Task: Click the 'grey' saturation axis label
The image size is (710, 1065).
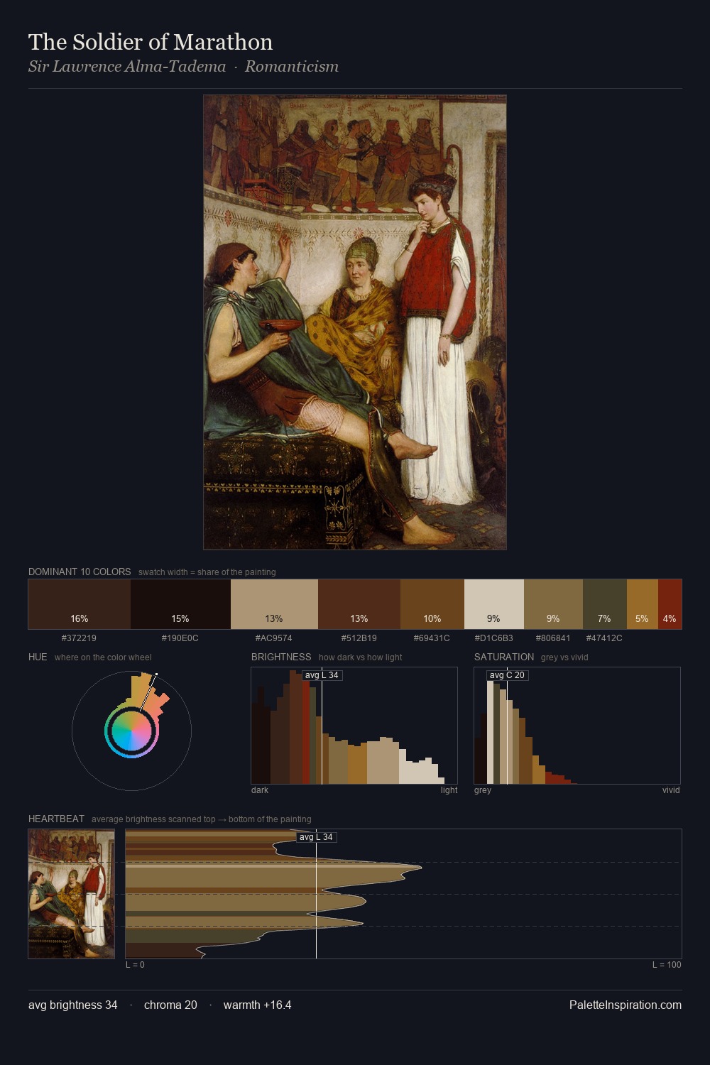Action: pyautogui.click(x=483, y=790)
